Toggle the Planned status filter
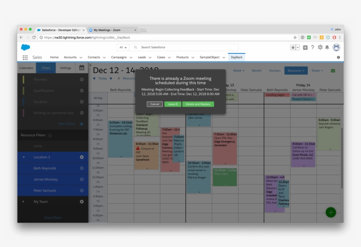The image size is (361, 247). click(x=53, y=79)
